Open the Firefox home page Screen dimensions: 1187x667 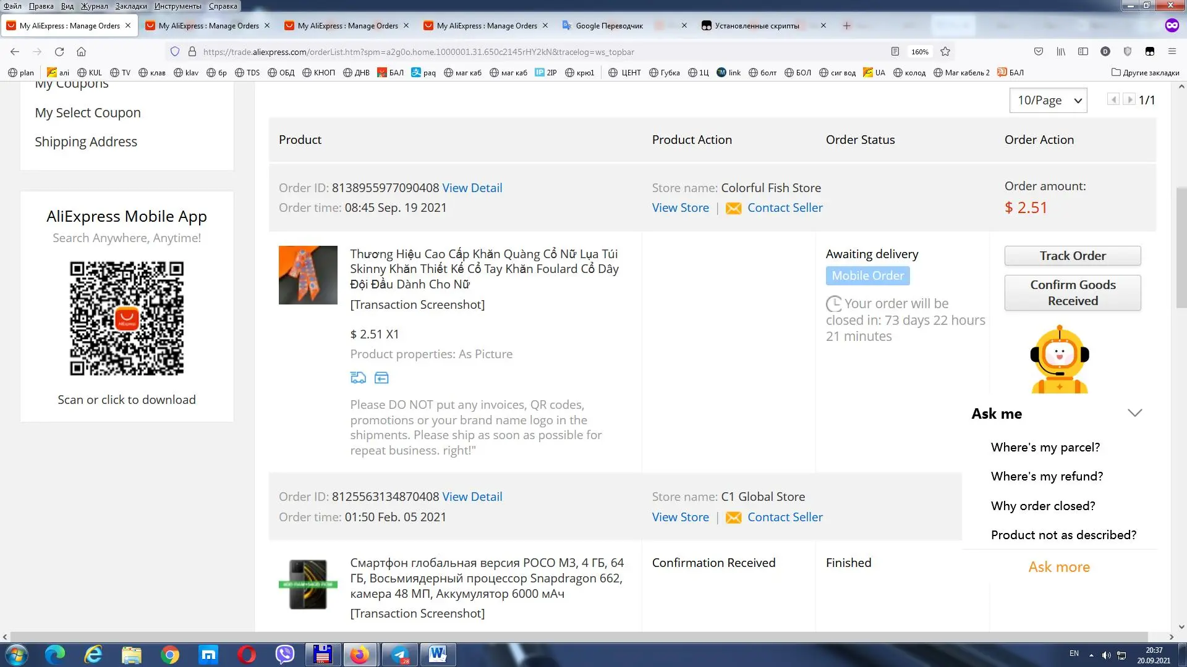point(81,52)
